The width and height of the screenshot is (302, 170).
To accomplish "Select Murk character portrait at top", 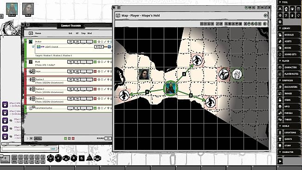I will [28, 9].
